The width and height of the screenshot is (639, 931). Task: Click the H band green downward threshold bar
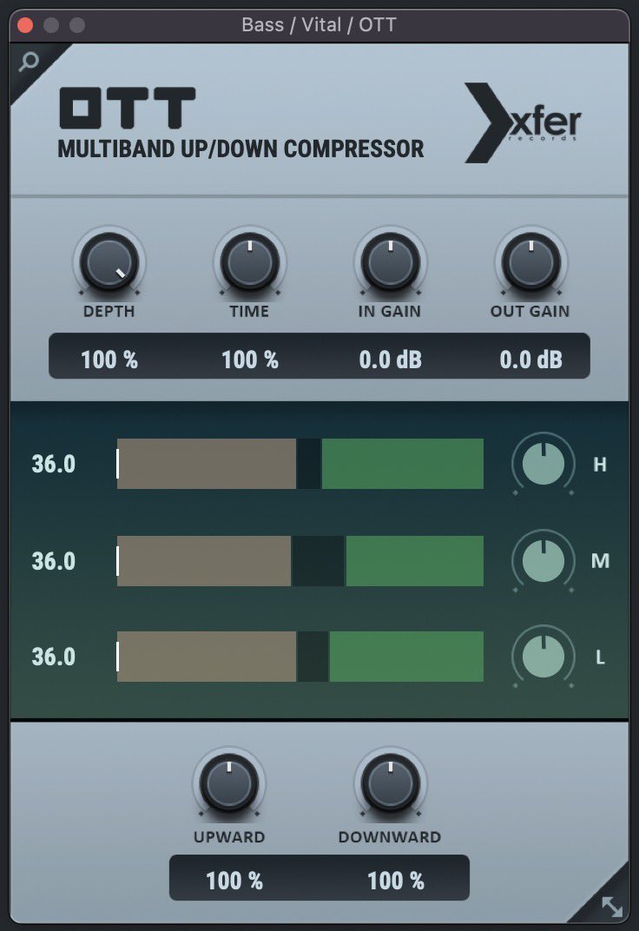(x=402, y=464)
